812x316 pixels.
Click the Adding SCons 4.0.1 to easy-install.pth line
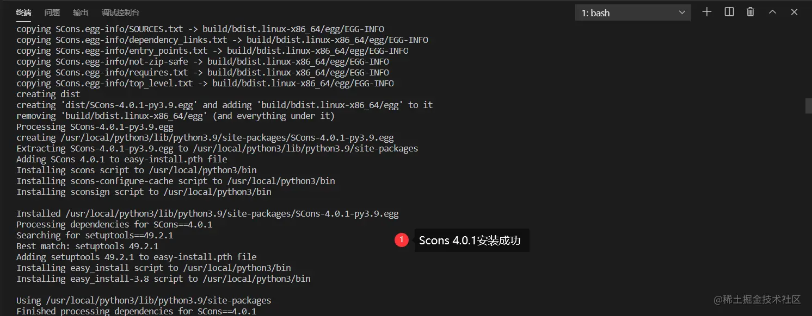click(x=122, y=159)
